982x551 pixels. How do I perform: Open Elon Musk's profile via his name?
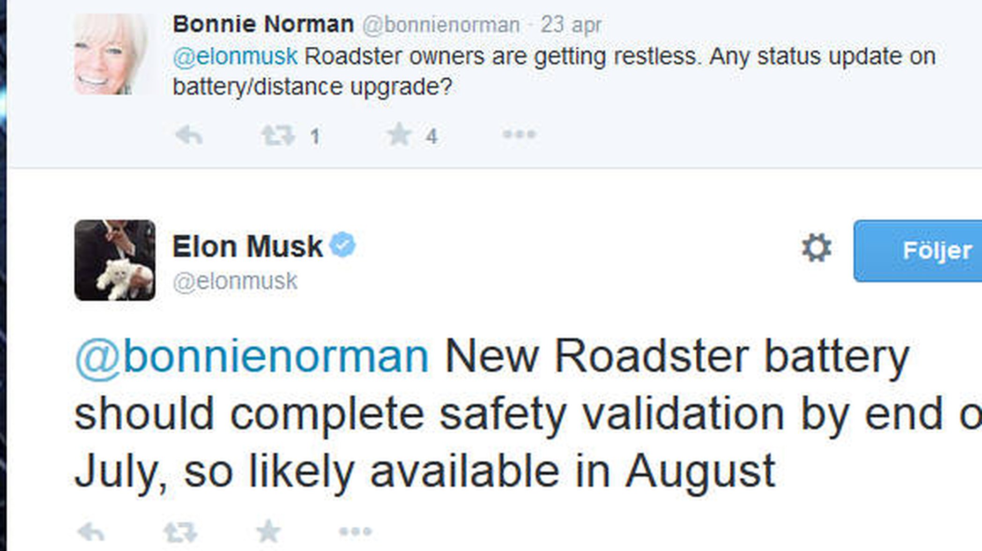[247, 246]
